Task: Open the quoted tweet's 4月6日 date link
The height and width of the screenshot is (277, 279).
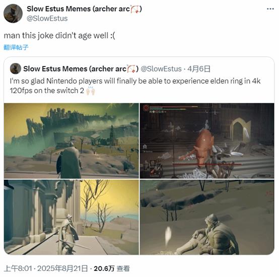Action: coord(199,69)
